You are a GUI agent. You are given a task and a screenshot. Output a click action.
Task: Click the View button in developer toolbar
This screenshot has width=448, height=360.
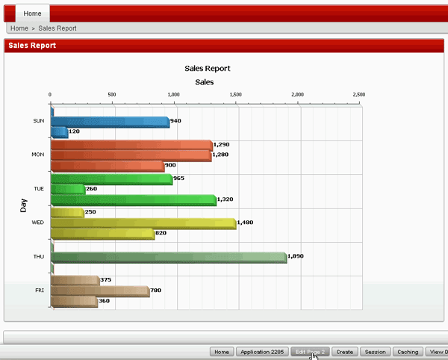point(437,352)
